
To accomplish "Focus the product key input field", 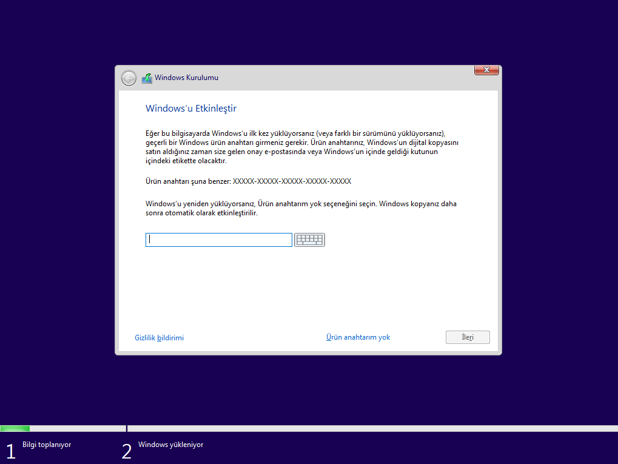I will pyautogui.click(x=218, y=240).
